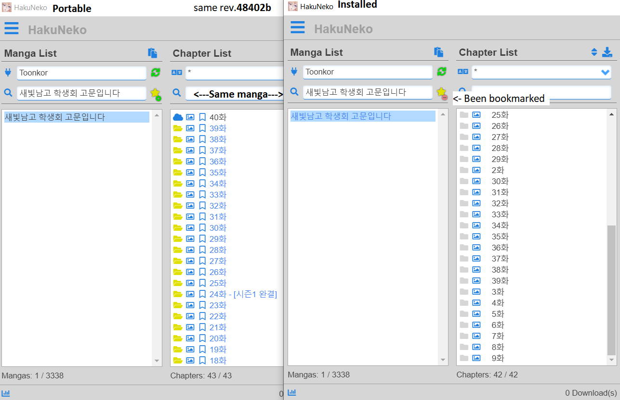Screen dimensions: 620x400
Task: Click the magnifier search icon in Manga List
Action: (x=8, y=92)
